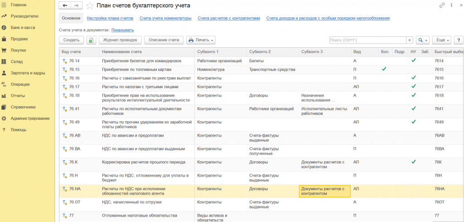Screen dimensions: 464x222
Task: Select row Приобретение по топливным картам
Action: tap(261, 69)
